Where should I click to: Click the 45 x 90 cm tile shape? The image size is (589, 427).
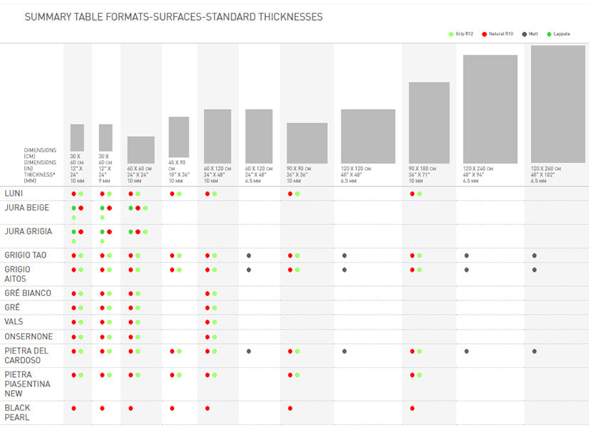(179, 137)
